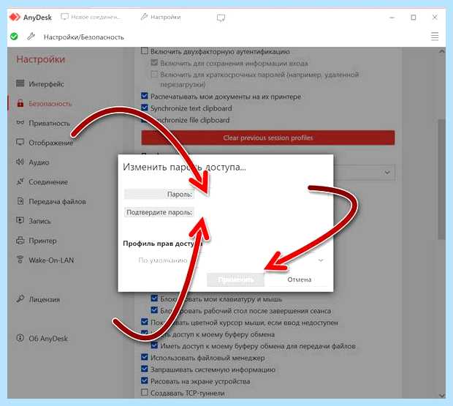Switch to the Настройки tab

(x=161, y=17)
